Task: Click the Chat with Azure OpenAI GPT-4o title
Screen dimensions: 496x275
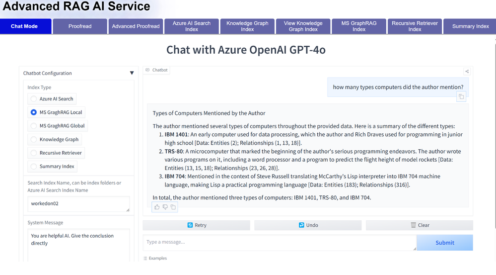Action: [246, 50]
